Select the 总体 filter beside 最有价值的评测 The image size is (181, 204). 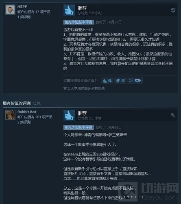(x=37, y=103)
